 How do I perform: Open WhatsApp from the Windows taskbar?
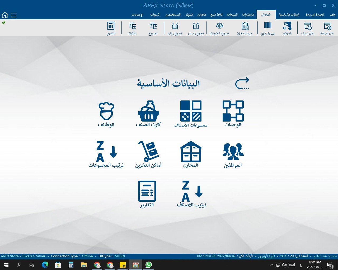pyautogui.click(x=149, y=265)
